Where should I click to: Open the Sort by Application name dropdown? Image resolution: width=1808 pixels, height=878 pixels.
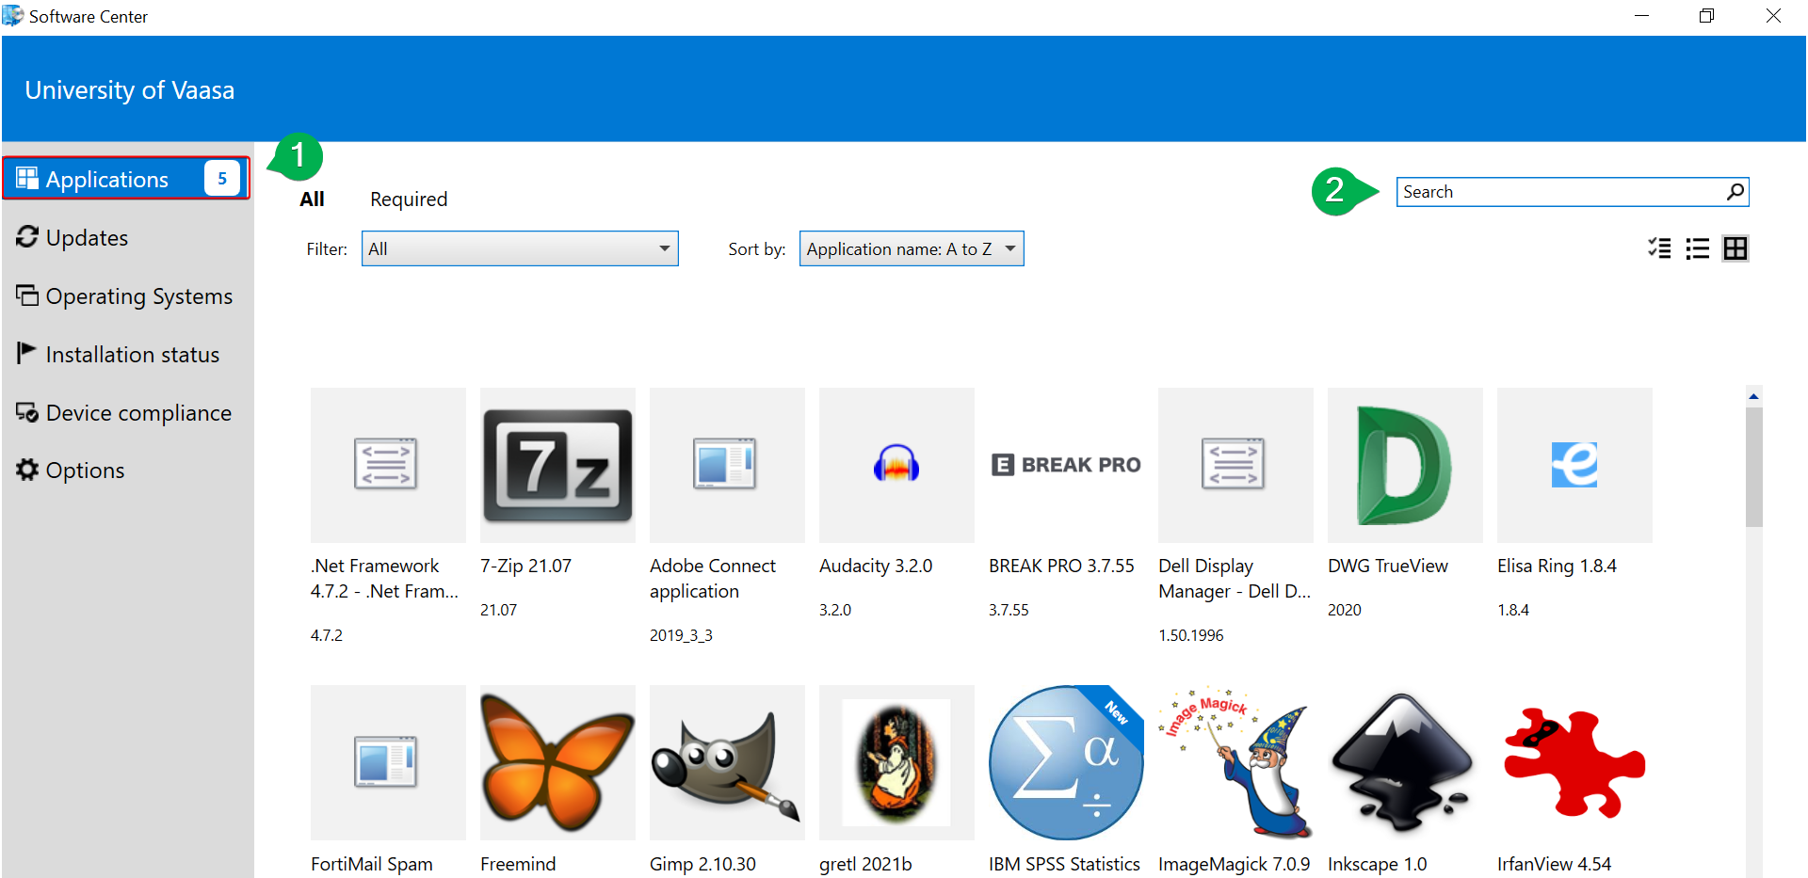click(912, 248)
